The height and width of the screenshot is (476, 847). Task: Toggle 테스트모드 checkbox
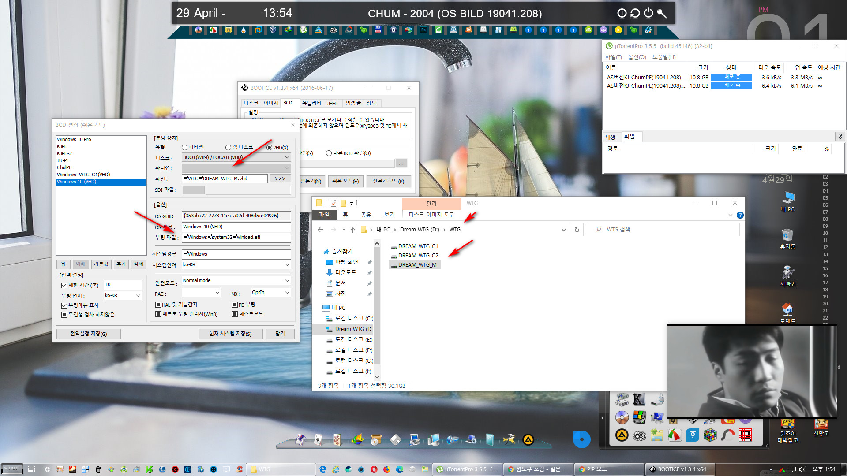pyautogui.click(x=235, y=314)
